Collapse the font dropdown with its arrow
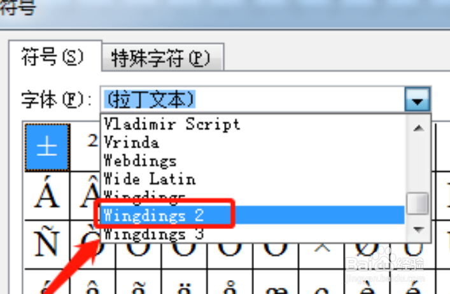The width and height of the screenshot is (450, 294). [x=418, y=99]
